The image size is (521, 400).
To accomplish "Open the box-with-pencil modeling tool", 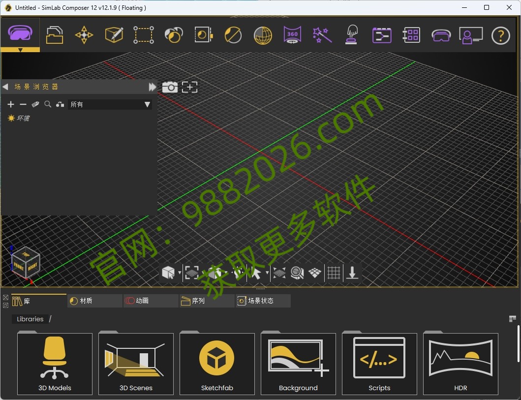I will pos(114,34).
